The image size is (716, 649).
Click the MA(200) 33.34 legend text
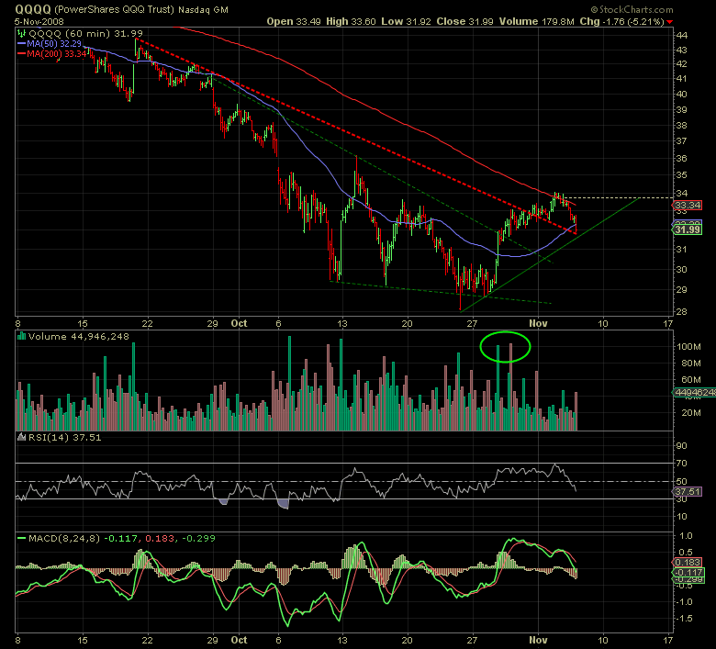(x=57, y=54)
